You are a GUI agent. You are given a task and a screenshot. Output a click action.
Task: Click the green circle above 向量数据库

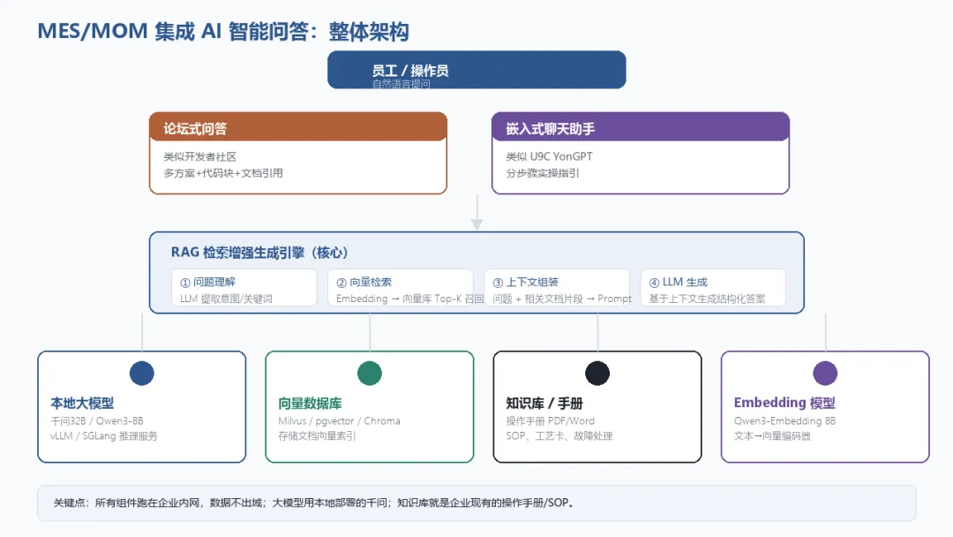pyautogui.click(x=370, y=374)
